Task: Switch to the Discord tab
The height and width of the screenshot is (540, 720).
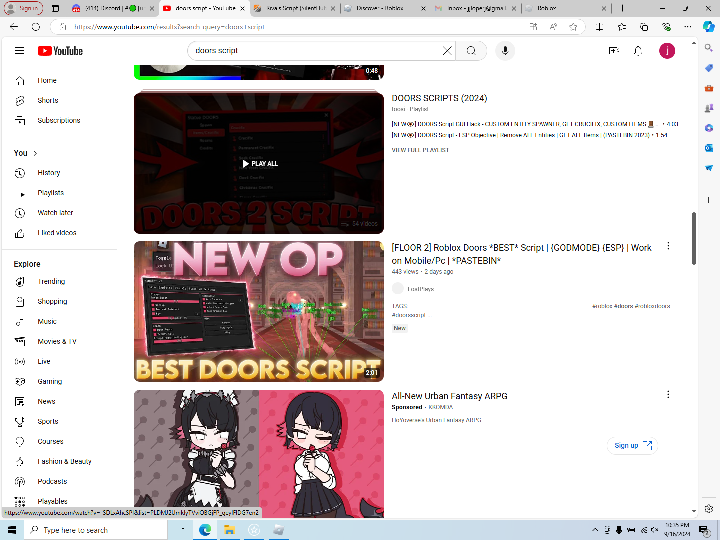Action: point(114,8)
